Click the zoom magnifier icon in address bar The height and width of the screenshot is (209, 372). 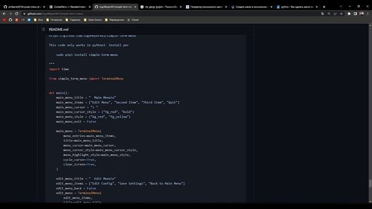[329, 14]
